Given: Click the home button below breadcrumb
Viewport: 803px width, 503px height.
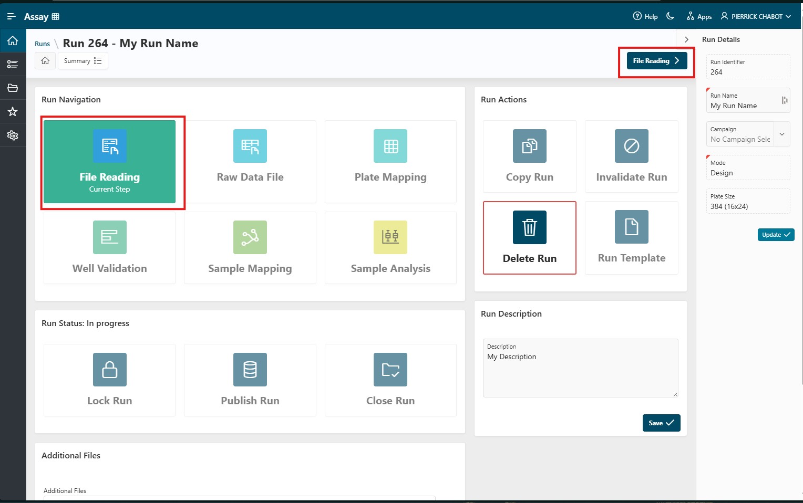Looking at the screenshot, I should click(45, 61).
